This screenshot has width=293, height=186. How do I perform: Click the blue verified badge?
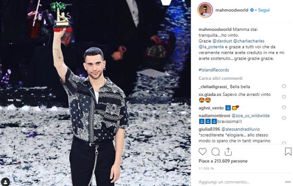[252, 10]
